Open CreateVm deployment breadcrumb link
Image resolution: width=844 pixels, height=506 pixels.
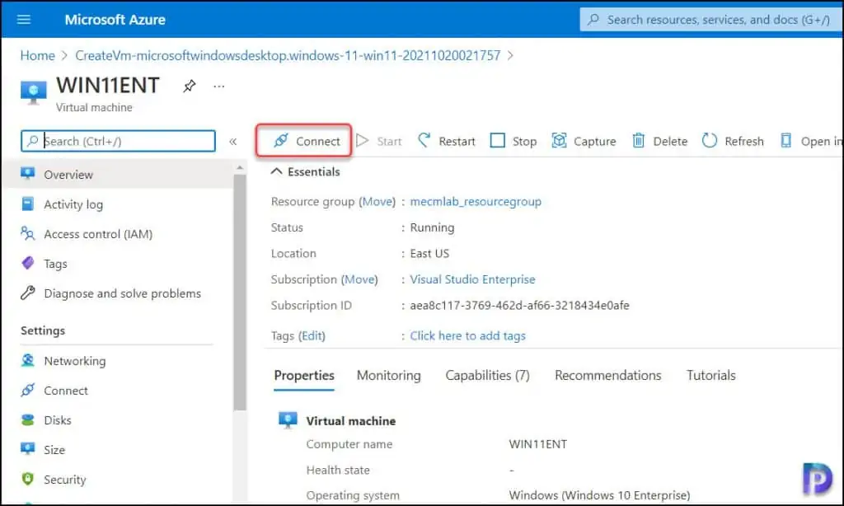pyautogui.click(x=288, y=55)
